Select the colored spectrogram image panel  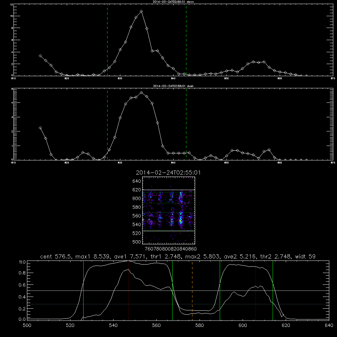(169, 210)
